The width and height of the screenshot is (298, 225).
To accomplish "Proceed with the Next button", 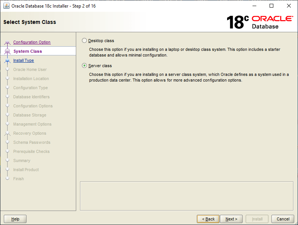I will (231, 219).
